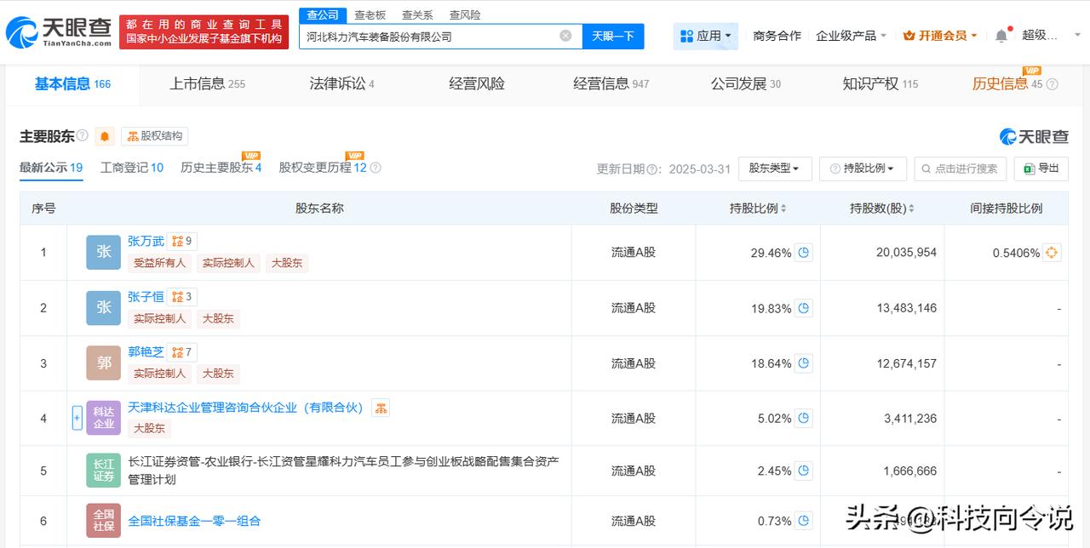The width and height of the screenshot is (1090, 548).
Task: Open the equity chain icon beside 郭艳芝
Action: (x=182, y=352)
